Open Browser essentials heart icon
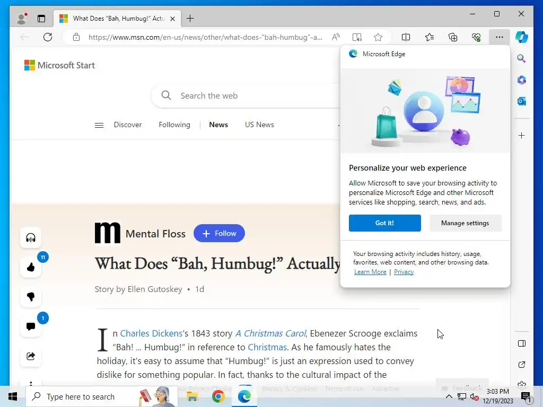Screen dimensions: 543x407 tap(476, 37)
